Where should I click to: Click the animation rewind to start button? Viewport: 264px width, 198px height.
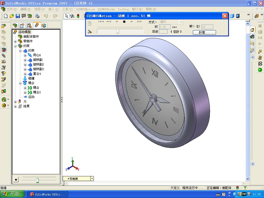[x=101, y=22]
